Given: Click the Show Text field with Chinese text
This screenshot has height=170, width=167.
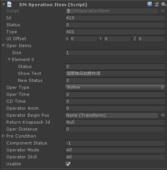Looking at the screenshot, I should (x=115, y=73).
